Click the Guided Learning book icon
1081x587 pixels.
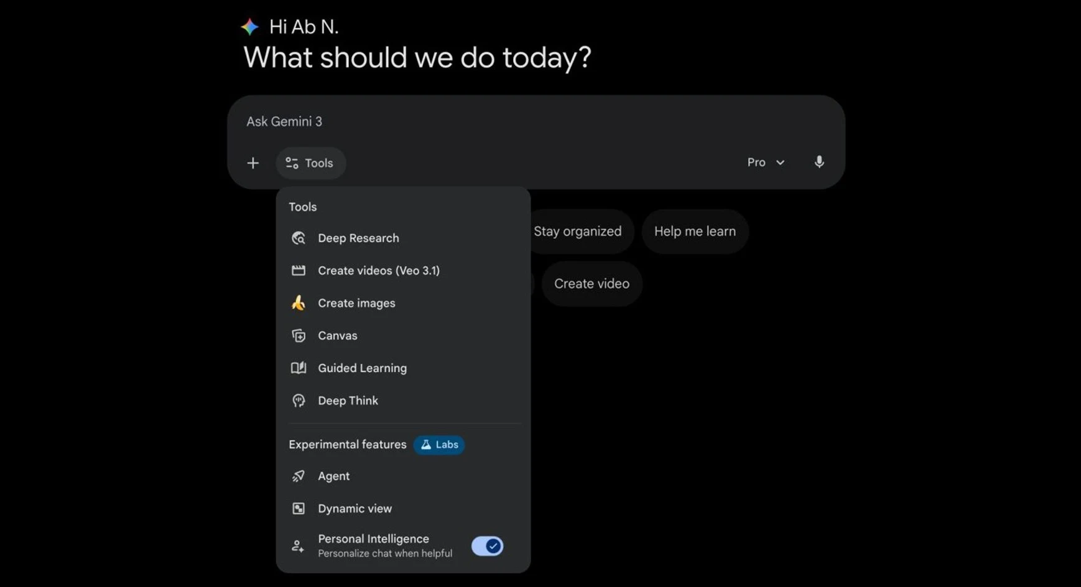(x=299, y=368)
